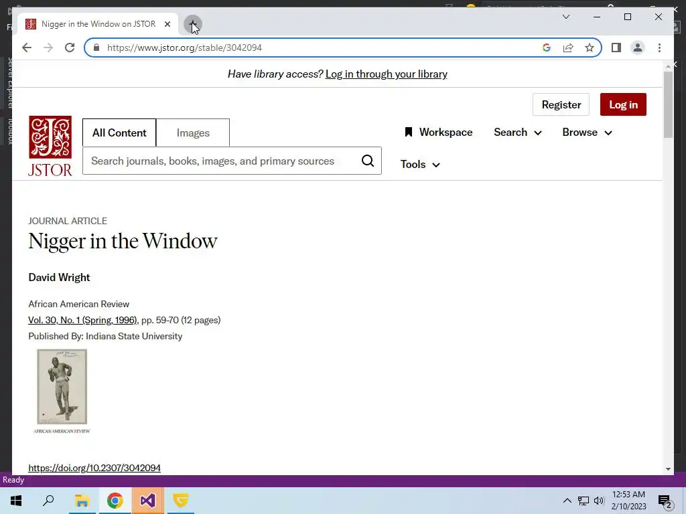
Task: Expand the Search dropdown menu
Action: point(518,133)
